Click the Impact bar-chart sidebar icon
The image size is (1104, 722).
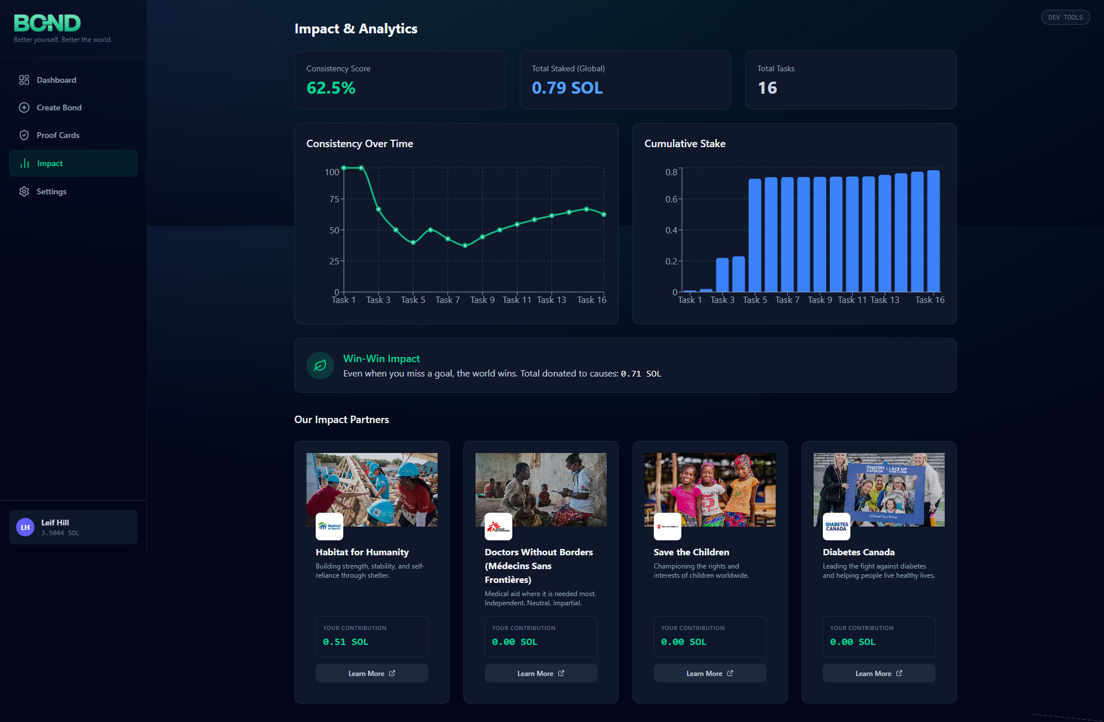[x=25, y=164]
